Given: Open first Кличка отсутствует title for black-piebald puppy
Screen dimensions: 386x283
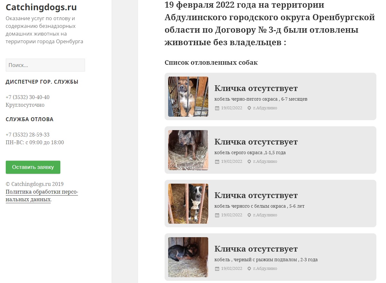Looking at the screenshot, I should (x=256, y=88).
